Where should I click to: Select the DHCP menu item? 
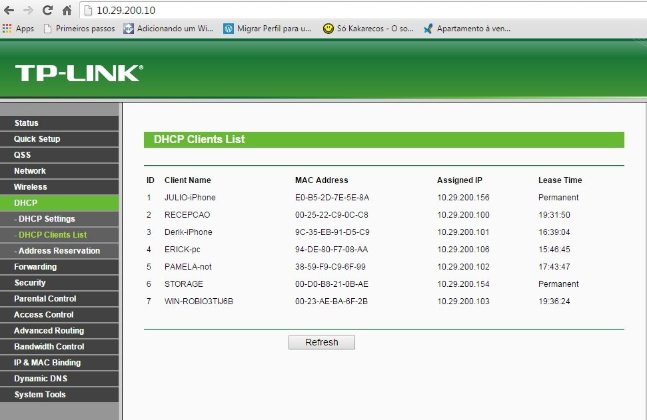click(59, 203)
